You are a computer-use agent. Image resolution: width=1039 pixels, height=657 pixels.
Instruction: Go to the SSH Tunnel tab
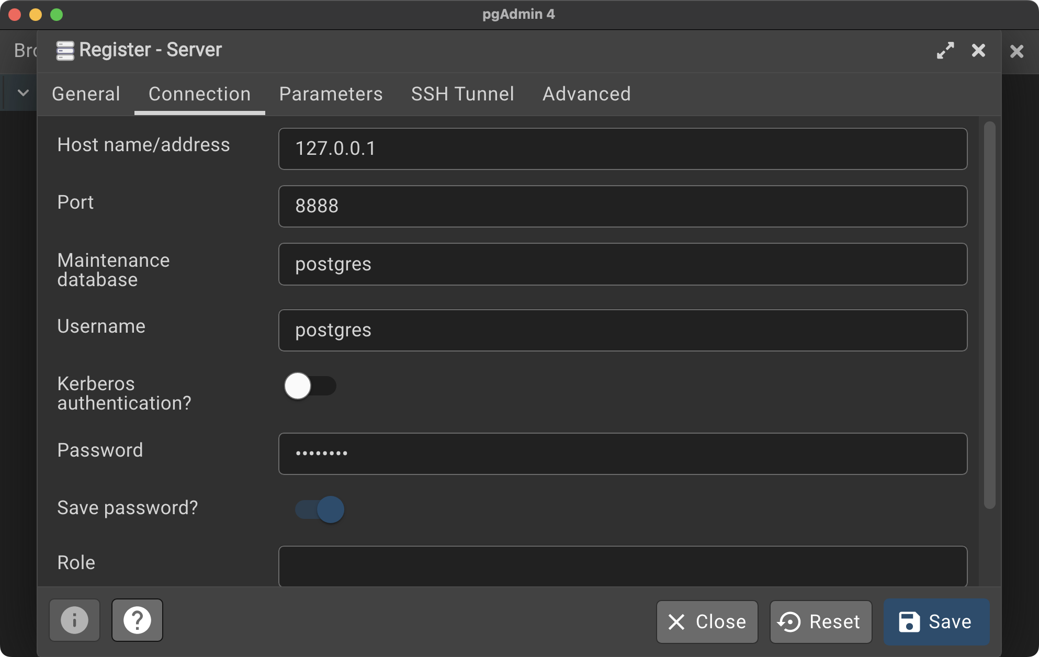click(462, 94)
